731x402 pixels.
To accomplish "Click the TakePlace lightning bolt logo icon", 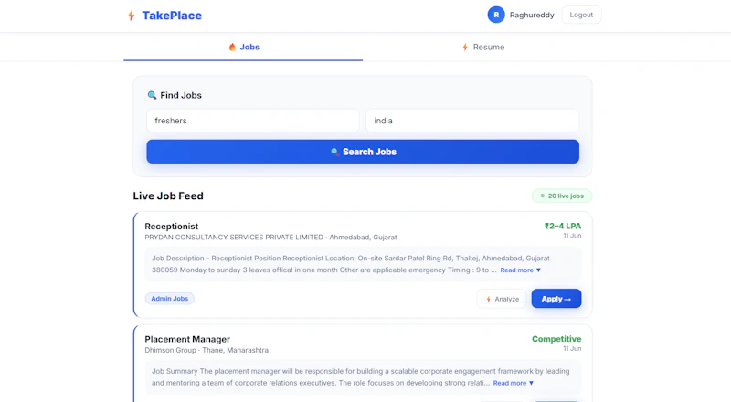I will pos(132,16).
